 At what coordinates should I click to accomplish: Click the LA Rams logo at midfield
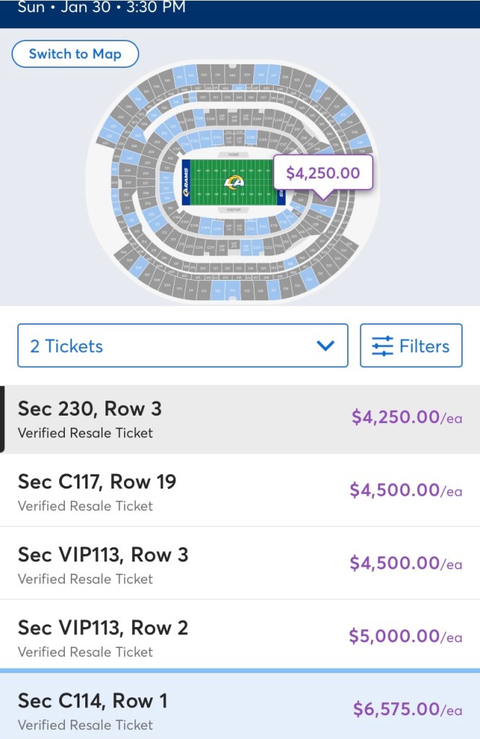point(233,182)
